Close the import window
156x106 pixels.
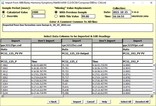coord(151,3)
